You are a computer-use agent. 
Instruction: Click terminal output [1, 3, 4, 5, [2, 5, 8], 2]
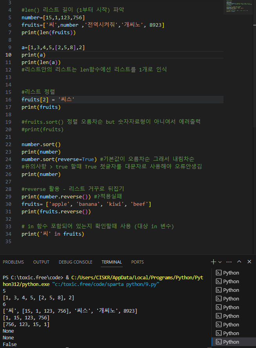pos(38,298)
